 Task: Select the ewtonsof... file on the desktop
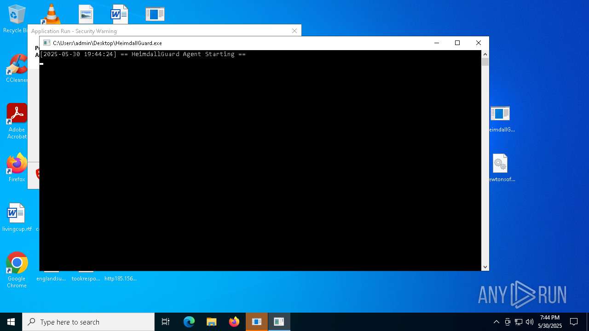click(501, 168)
